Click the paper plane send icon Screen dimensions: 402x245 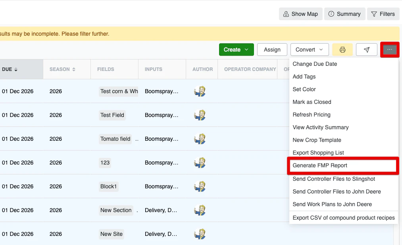367,50
